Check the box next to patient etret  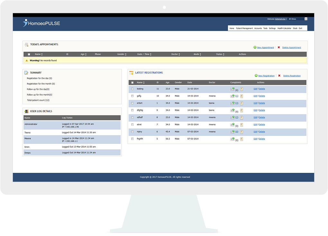pyautogui.click(x=132, y=125)
